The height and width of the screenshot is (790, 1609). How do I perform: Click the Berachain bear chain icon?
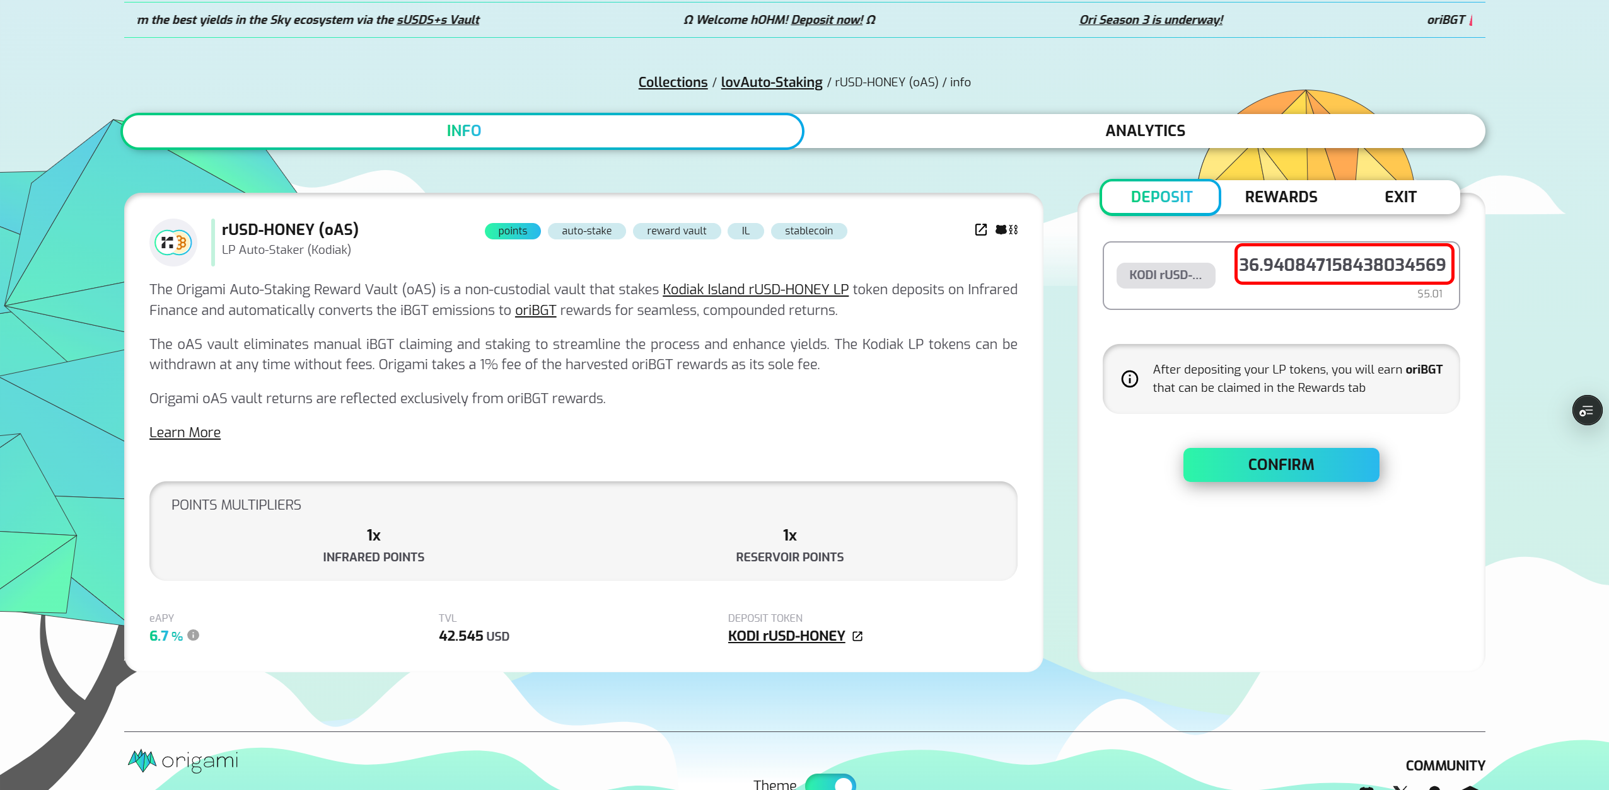coord(1006,230)
